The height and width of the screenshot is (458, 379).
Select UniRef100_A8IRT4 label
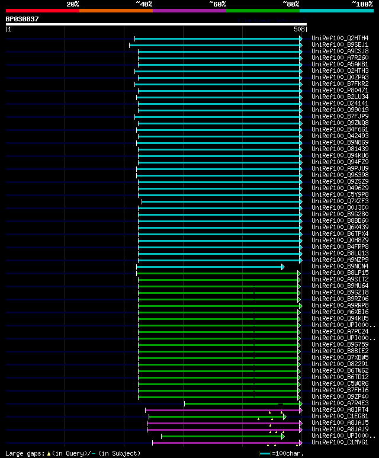point(340,409)
